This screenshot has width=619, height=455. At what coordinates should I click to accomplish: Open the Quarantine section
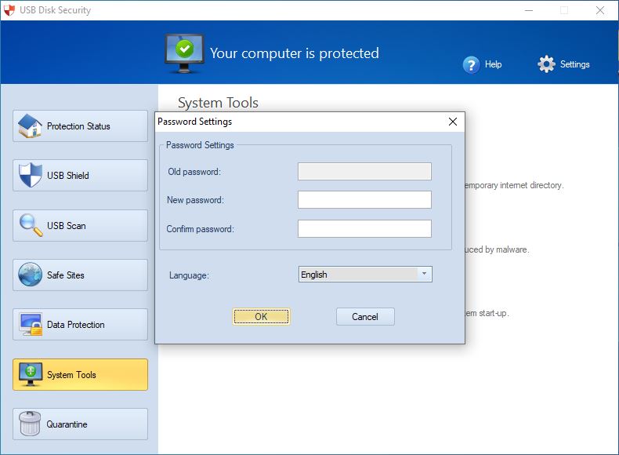click(x=80, y=424)
